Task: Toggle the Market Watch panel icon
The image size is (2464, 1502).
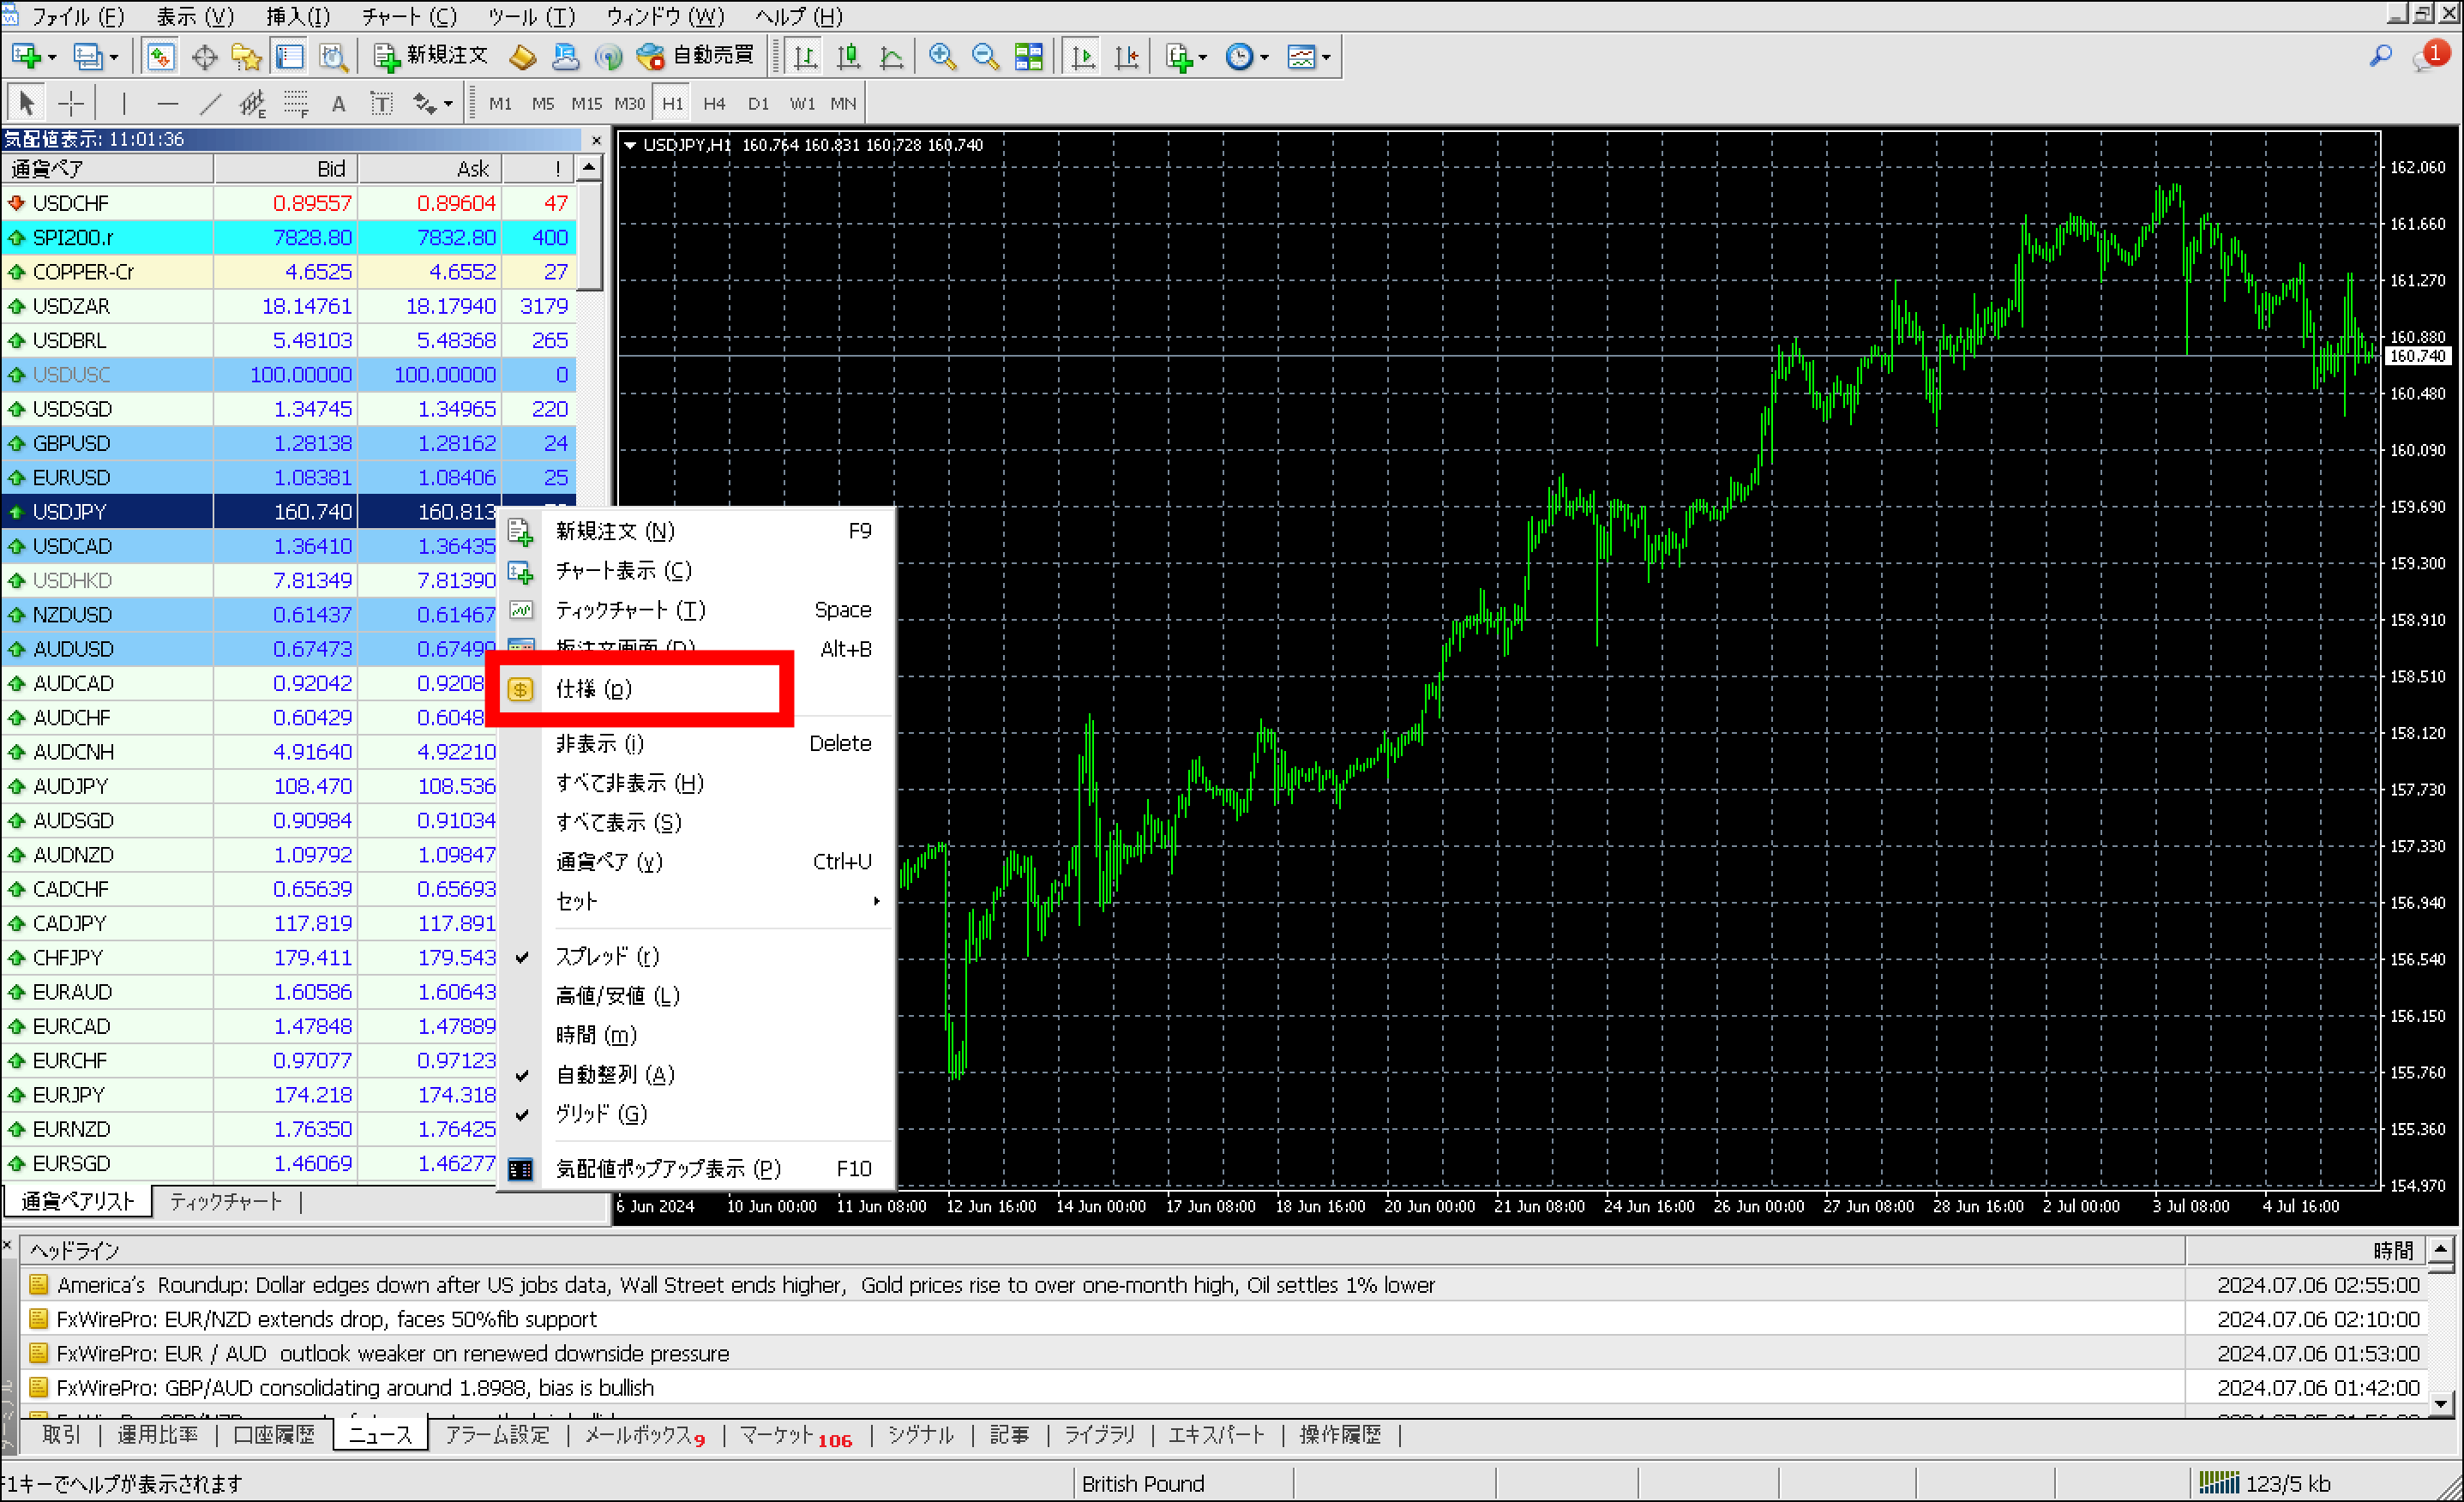Action: point(159,56)
